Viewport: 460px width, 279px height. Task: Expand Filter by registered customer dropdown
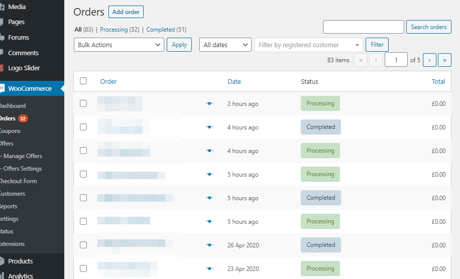pos(308,45)
